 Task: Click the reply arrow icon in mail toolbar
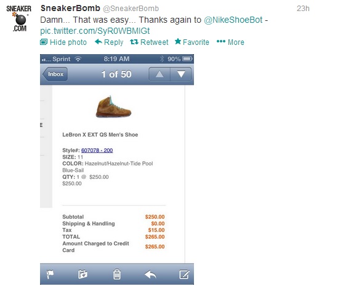[150, 274]
